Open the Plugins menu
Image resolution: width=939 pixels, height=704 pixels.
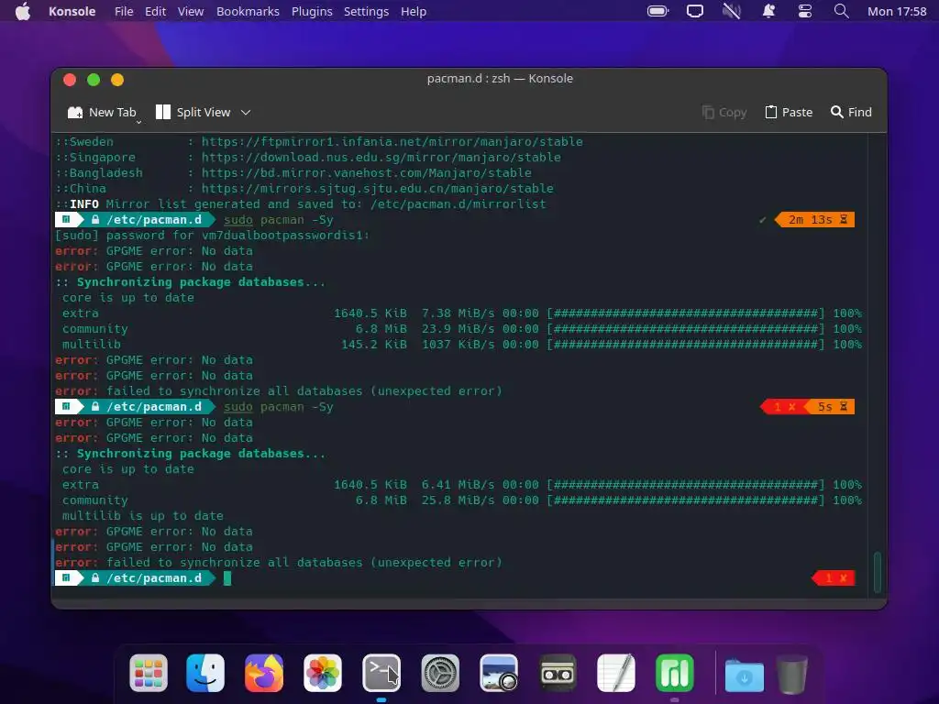pyautogui.click(x=312, y=11)
